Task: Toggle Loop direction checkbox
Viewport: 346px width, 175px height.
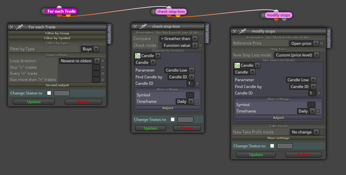Action: tap(103, 61)
